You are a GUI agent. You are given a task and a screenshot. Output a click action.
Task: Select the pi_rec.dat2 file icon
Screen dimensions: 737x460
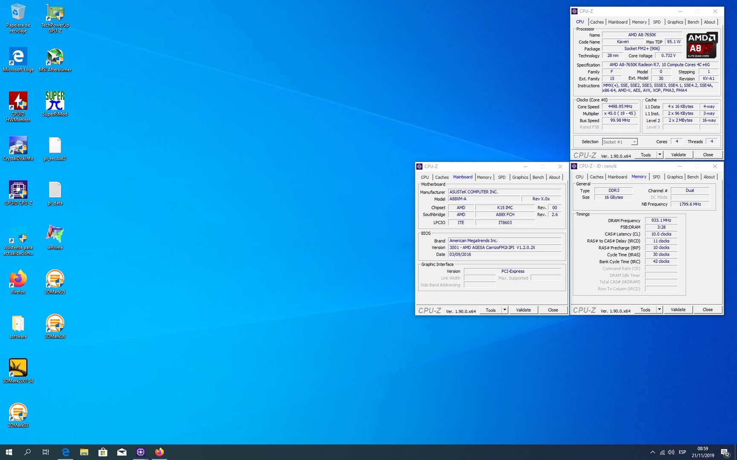pyautogui.click(x=55, y=149)
